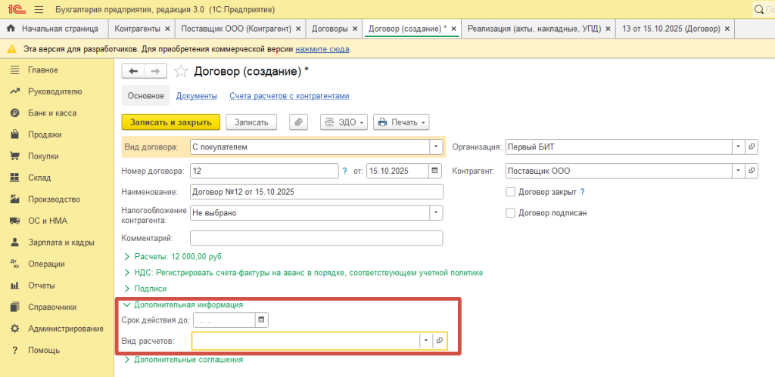Screen dimensions: 775x377
Task: Click into the Комментарий input field
Action: point(316,238)
